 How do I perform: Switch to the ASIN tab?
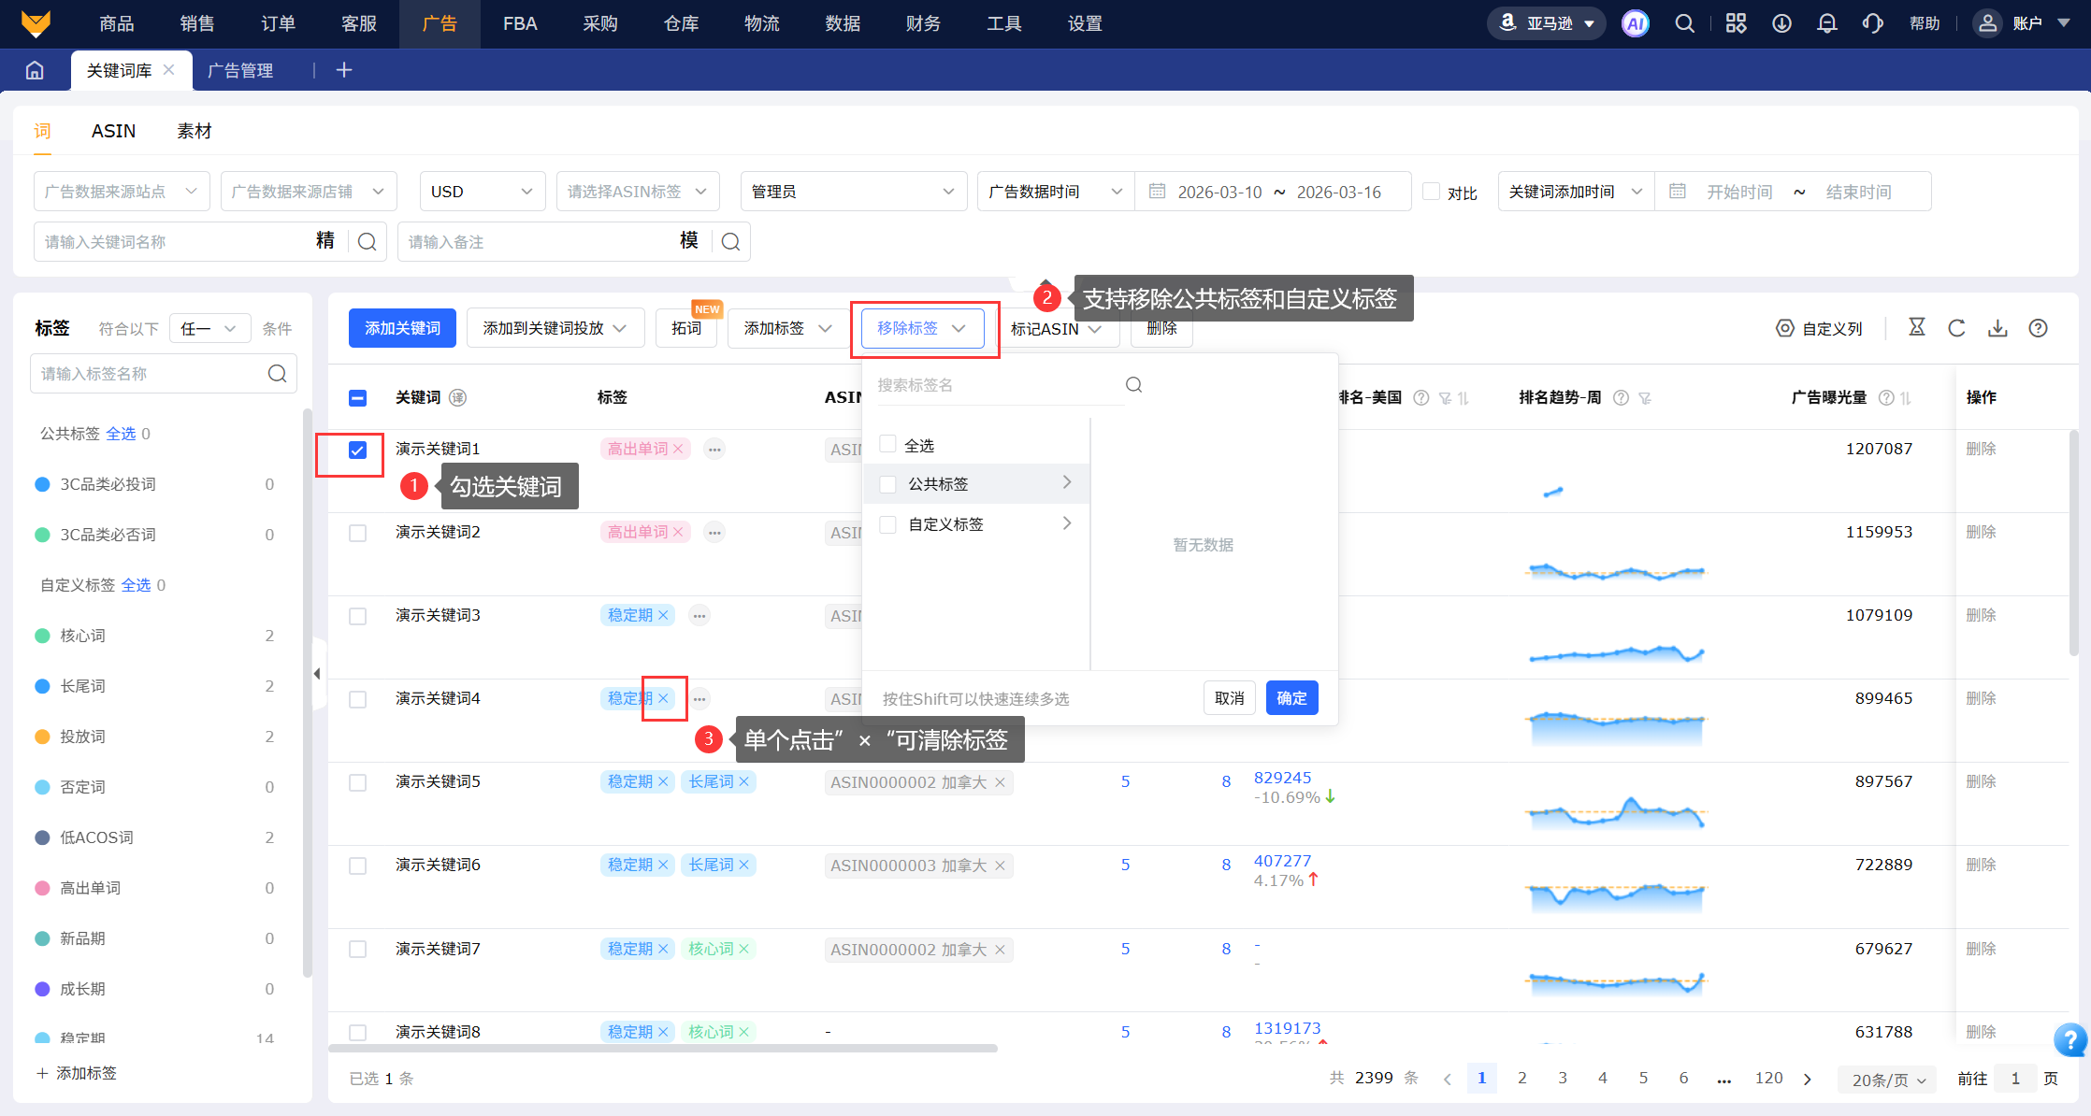point(113,131)
